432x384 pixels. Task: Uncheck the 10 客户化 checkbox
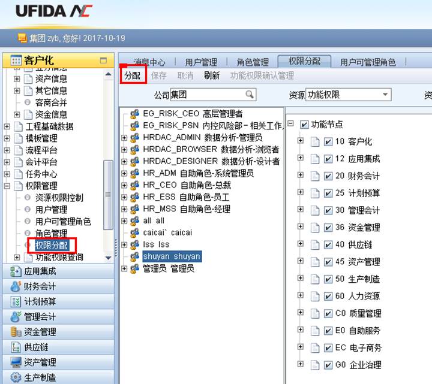(328, 142)
